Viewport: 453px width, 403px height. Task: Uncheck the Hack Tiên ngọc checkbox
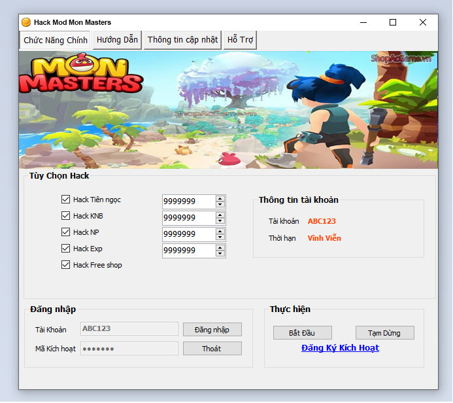point(65,199)
